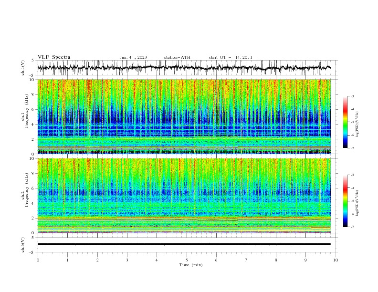
Task: Click the "-7" tick on ch.2 colorbar
Action: (x=352, y=227)
